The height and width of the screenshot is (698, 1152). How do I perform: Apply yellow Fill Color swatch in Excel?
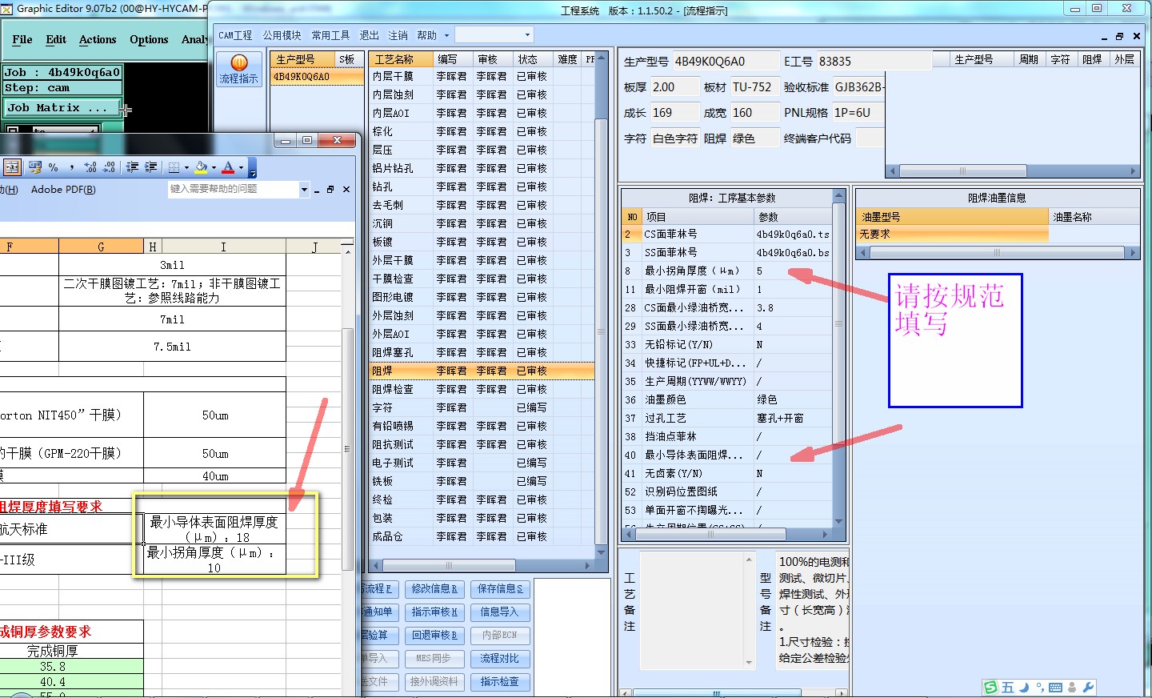pos(201,167)
